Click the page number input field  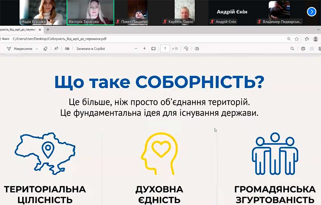click(x=165, y=49)
